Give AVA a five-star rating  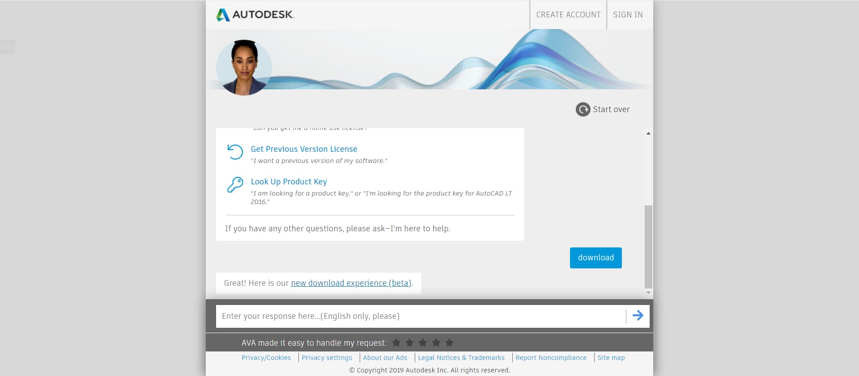[449, 343]
